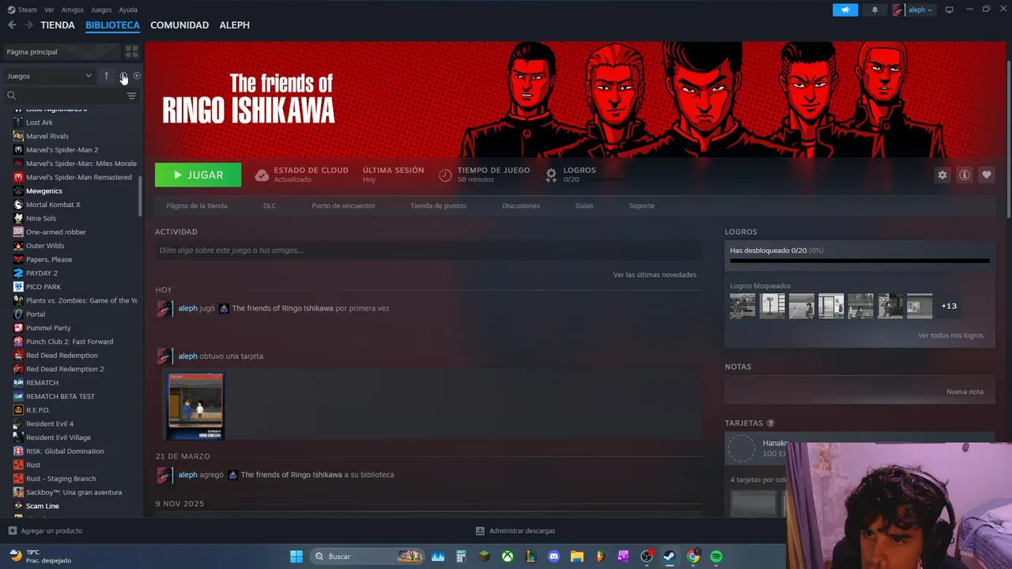
Task: Open Google Chrome from the taskbar
Action: coord(693,556)
